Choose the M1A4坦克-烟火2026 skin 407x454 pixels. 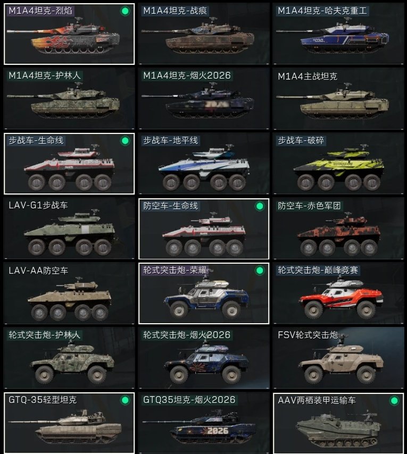pyautogui.click(x=204, y=99)
